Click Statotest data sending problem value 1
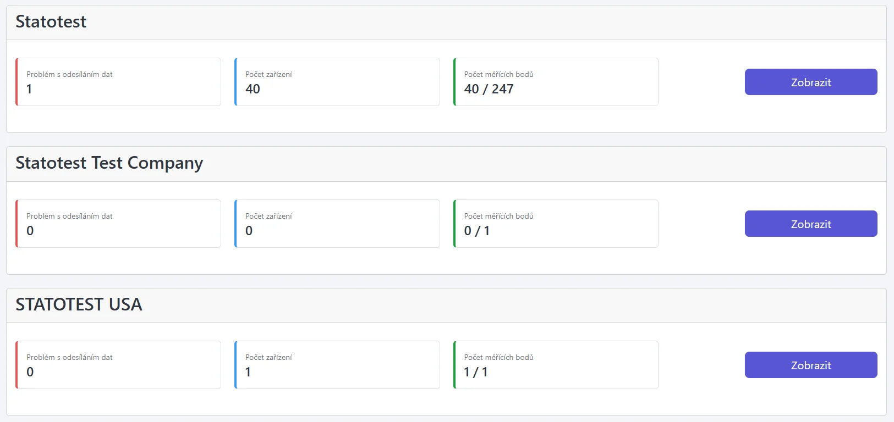This screenshot has width=894, height=422. (x=29, y=89)
